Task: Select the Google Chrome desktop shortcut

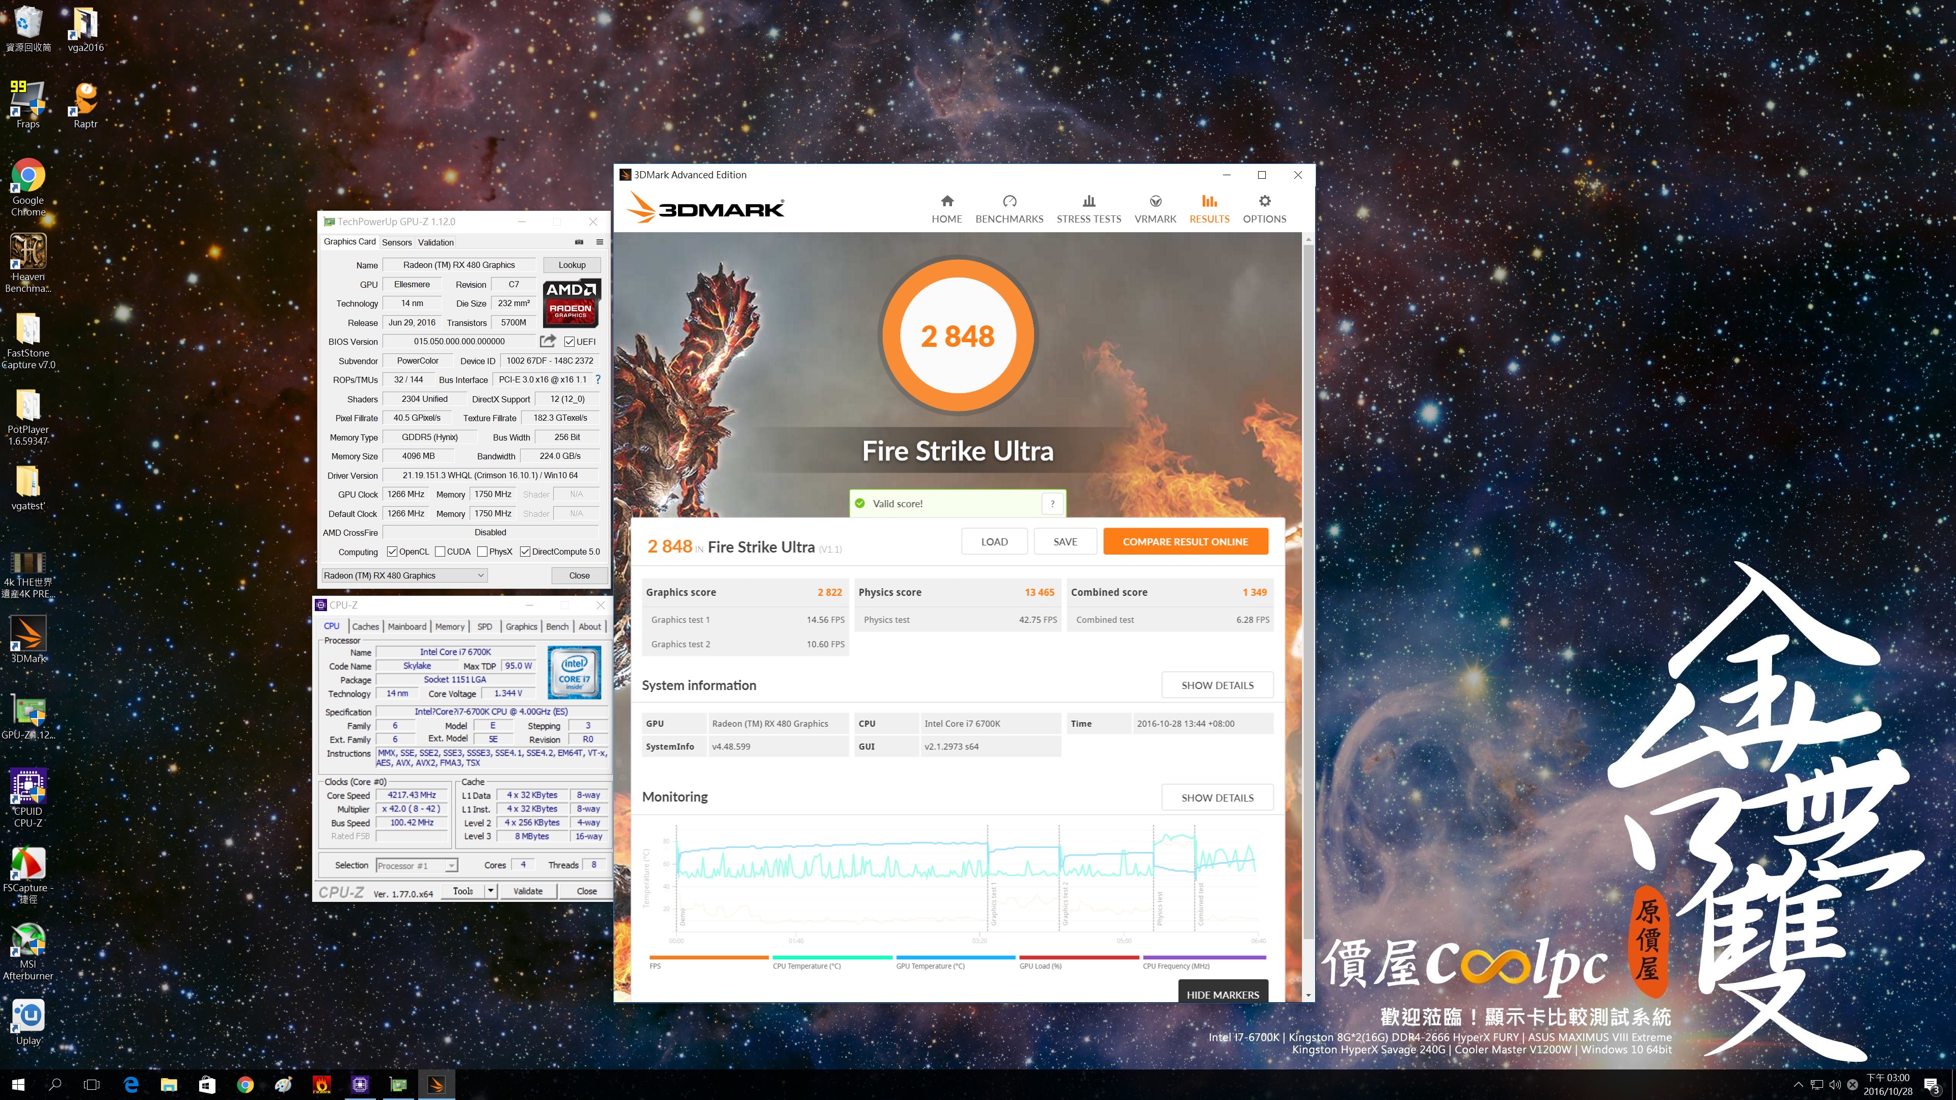Action: click(28, 187)
